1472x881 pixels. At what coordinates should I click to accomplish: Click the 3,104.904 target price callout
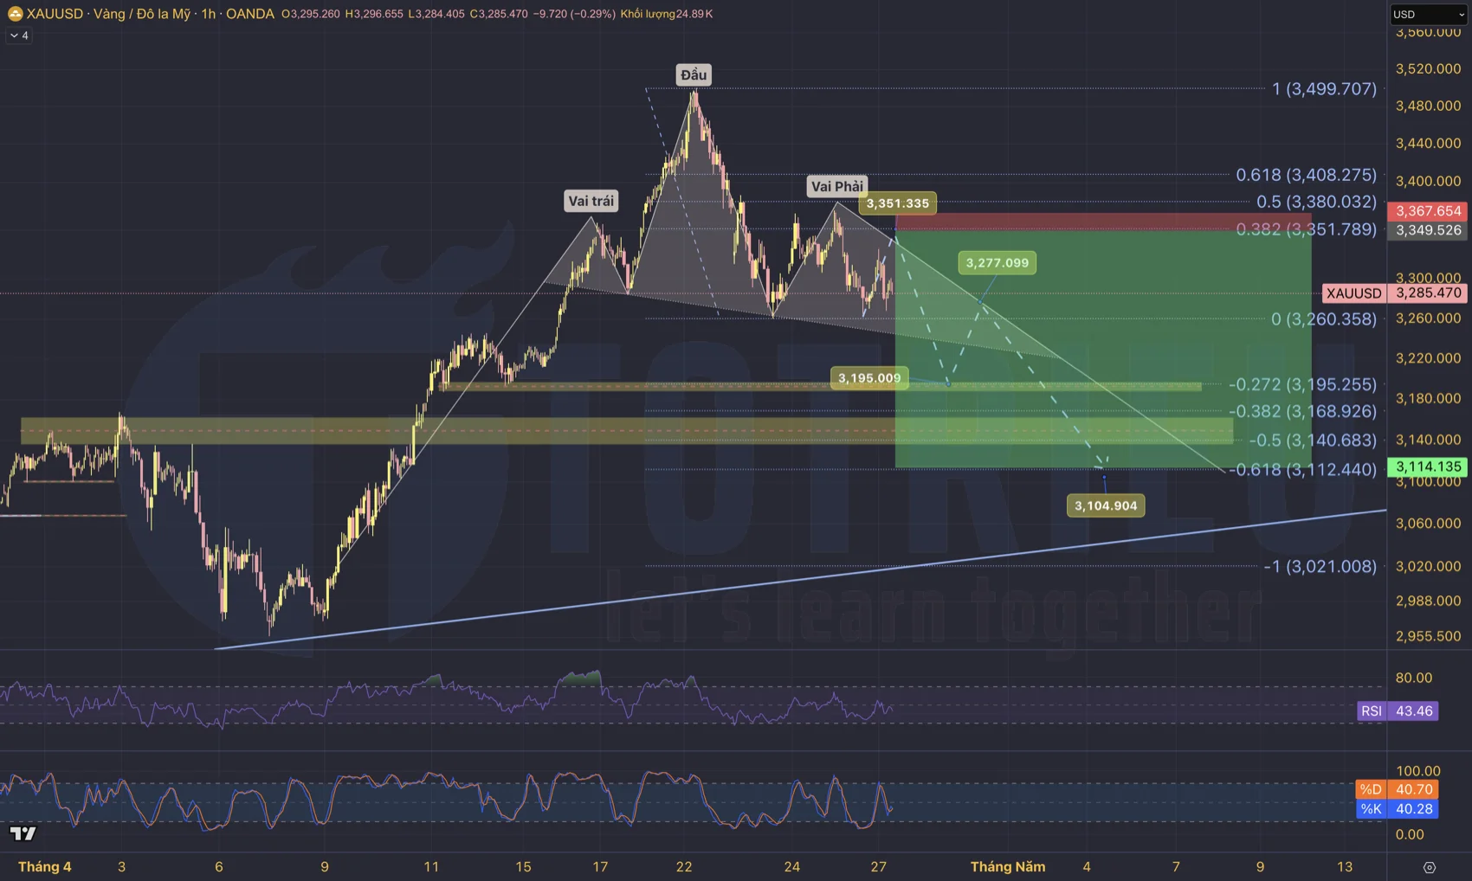point(1106,505)
